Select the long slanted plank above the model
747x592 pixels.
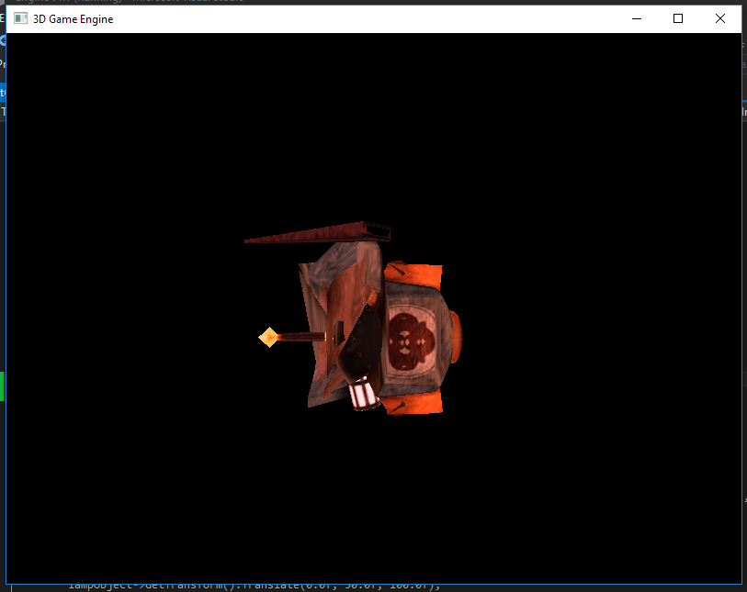pyautogui.click(x=318, y=233)
